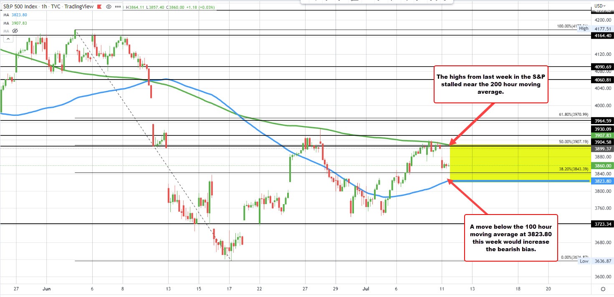The width and height of the screenshot is (614, 297).
Task: Show the hidden MA indicator
Action: pos(15,31)
